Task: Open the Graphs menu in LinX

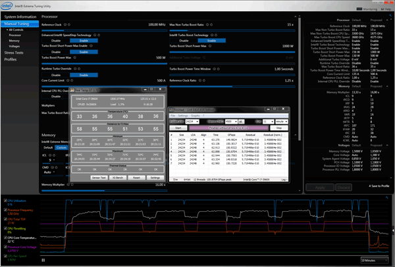Action: 196,116
